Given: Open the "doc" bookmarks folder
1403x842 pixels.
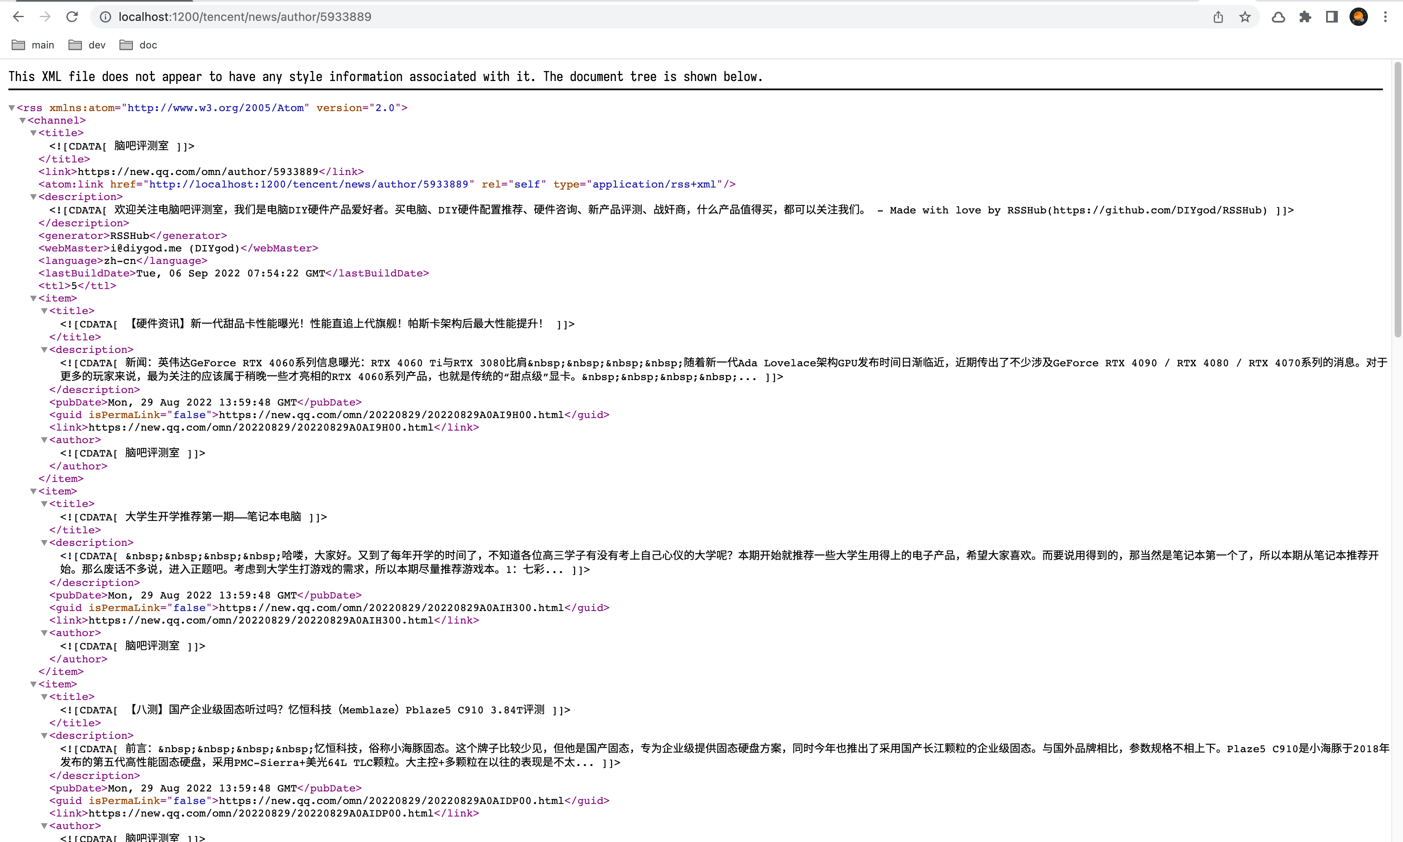Looking at the screenshot, I should (137, 45).
